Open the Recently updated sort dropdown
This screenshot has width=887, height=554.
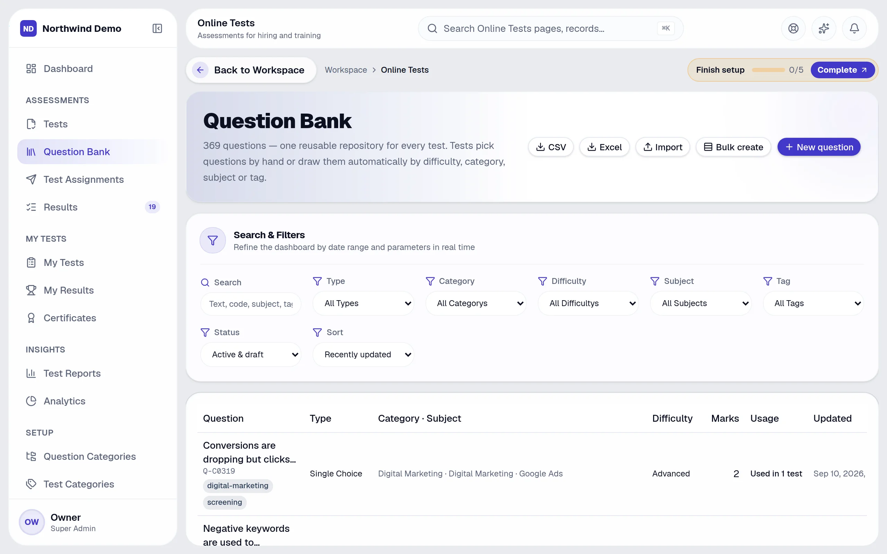(x=363, y=355)
